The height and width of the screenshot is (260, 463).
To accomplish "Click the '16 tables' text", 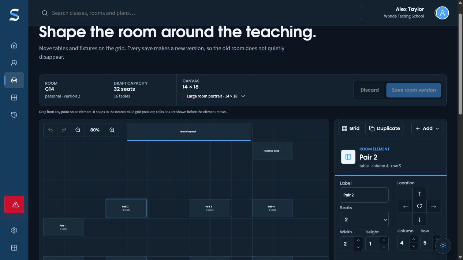I will coord(122,96).
